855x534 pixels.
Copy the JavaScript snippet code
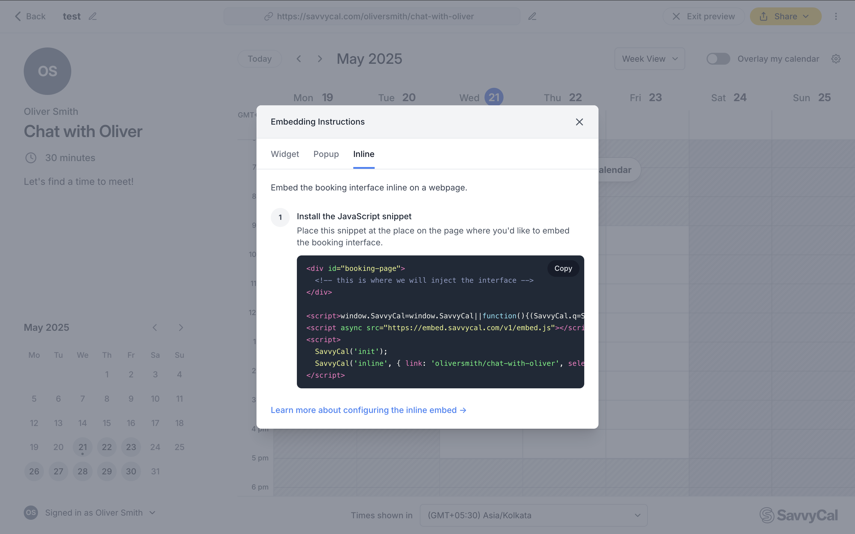point(563,268)
